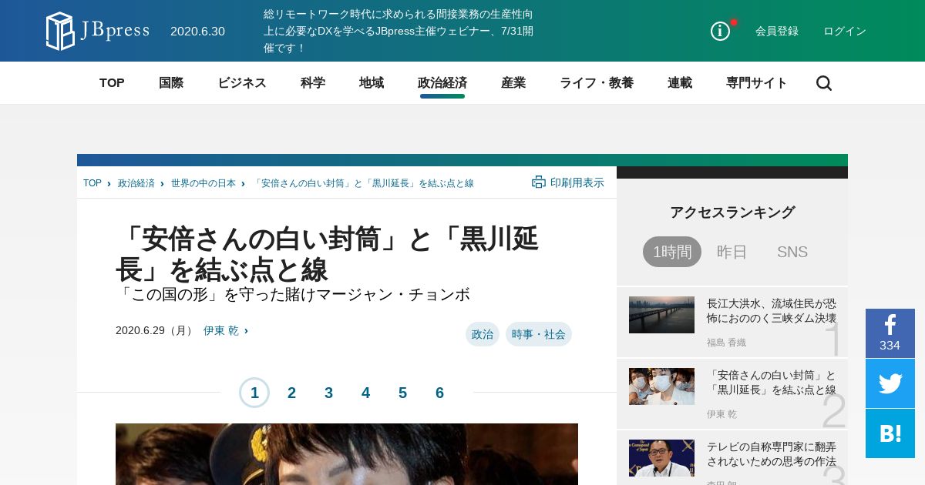Go to article page 5
This screenshot has width=925, height=485.
pos(402,393)
